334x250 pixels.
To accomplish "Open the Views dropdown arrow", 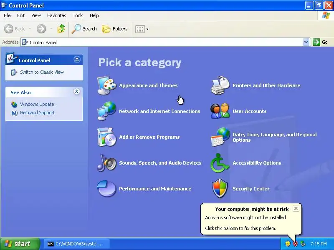I will (148, 29).
